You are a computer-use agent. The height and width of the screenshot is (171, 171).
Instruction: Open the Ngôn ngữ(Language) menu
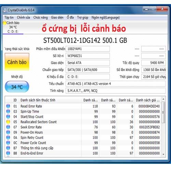tap(106, 17)
